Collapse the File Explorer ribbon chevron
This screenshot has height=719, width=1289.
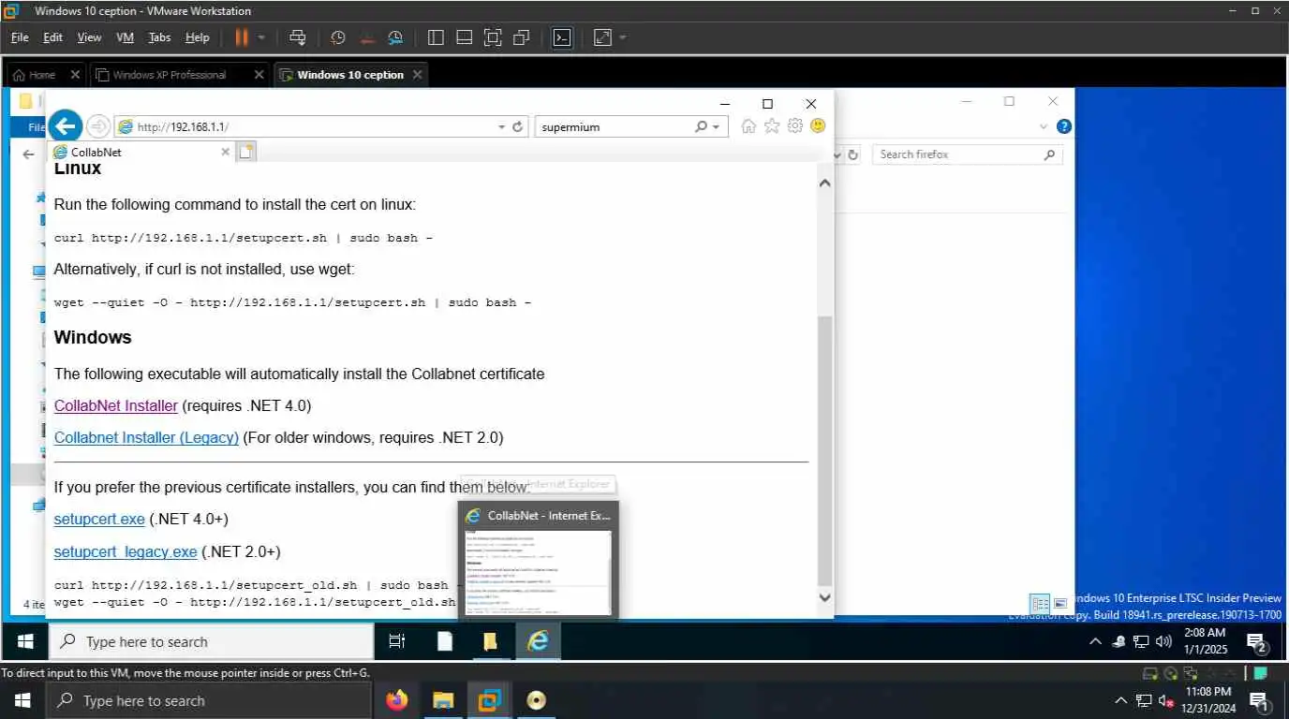tap(1044, 126)
